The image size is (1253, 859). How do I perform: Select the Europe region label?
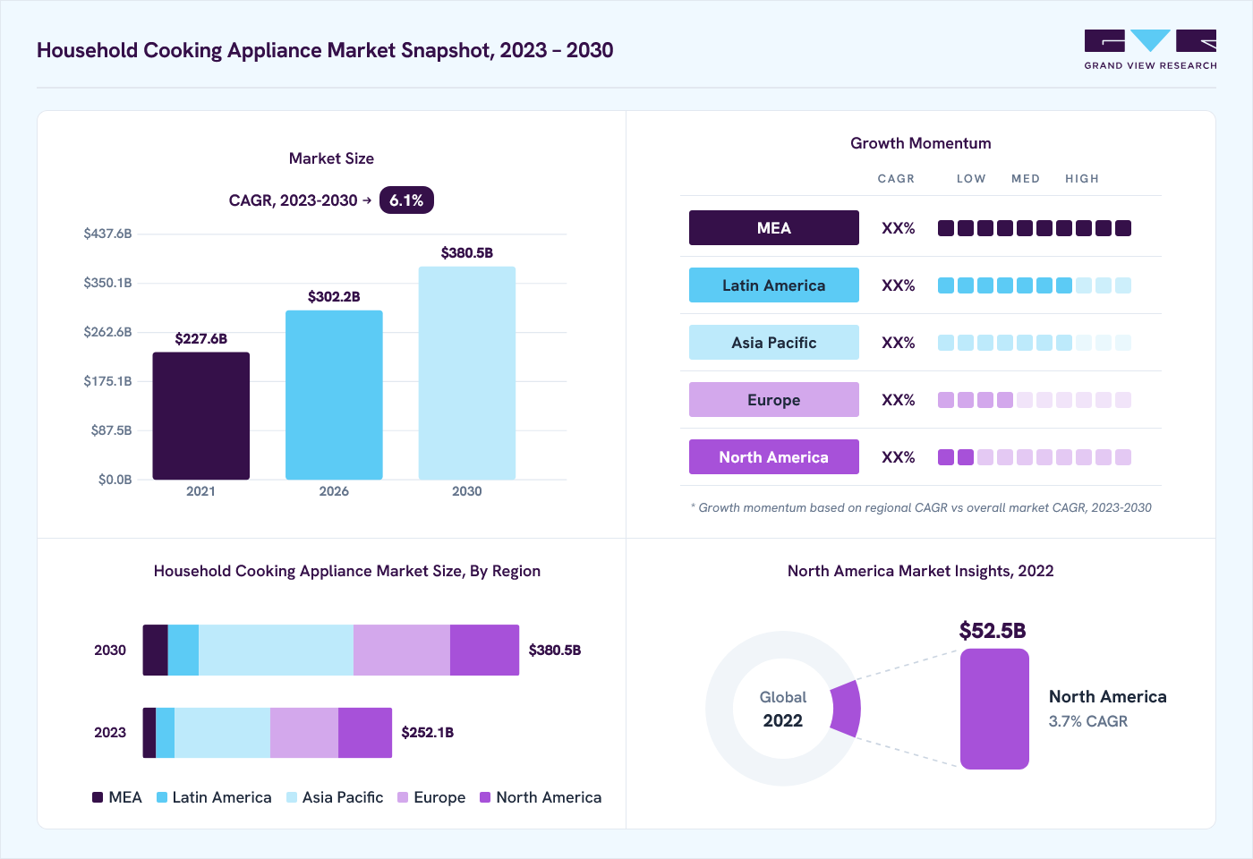[x=774, y=400]
